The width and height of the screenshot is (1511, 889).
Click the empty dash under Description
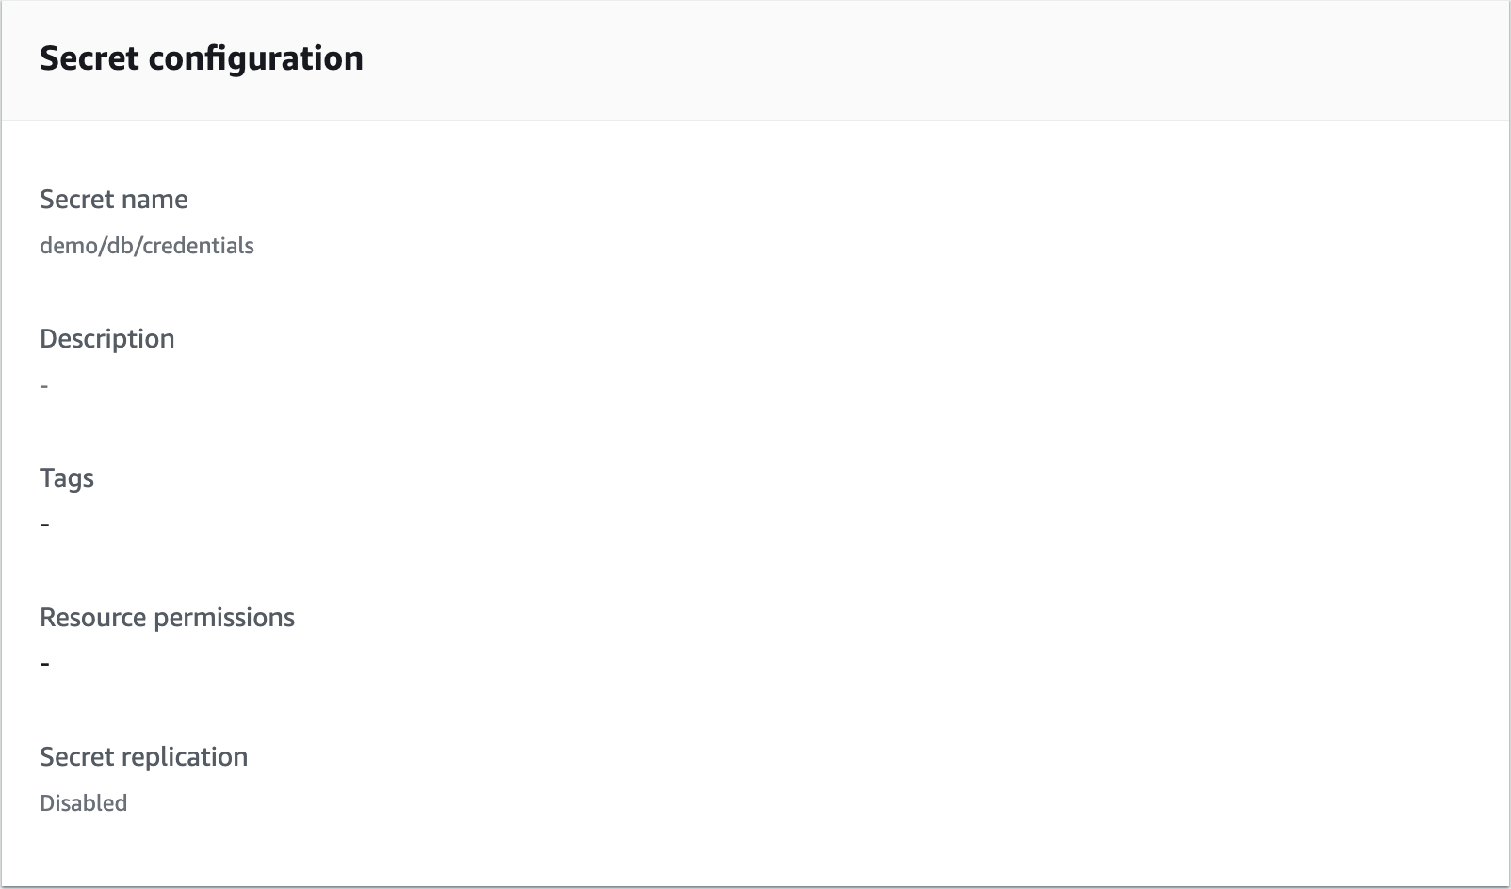click(x=44, y=385)
